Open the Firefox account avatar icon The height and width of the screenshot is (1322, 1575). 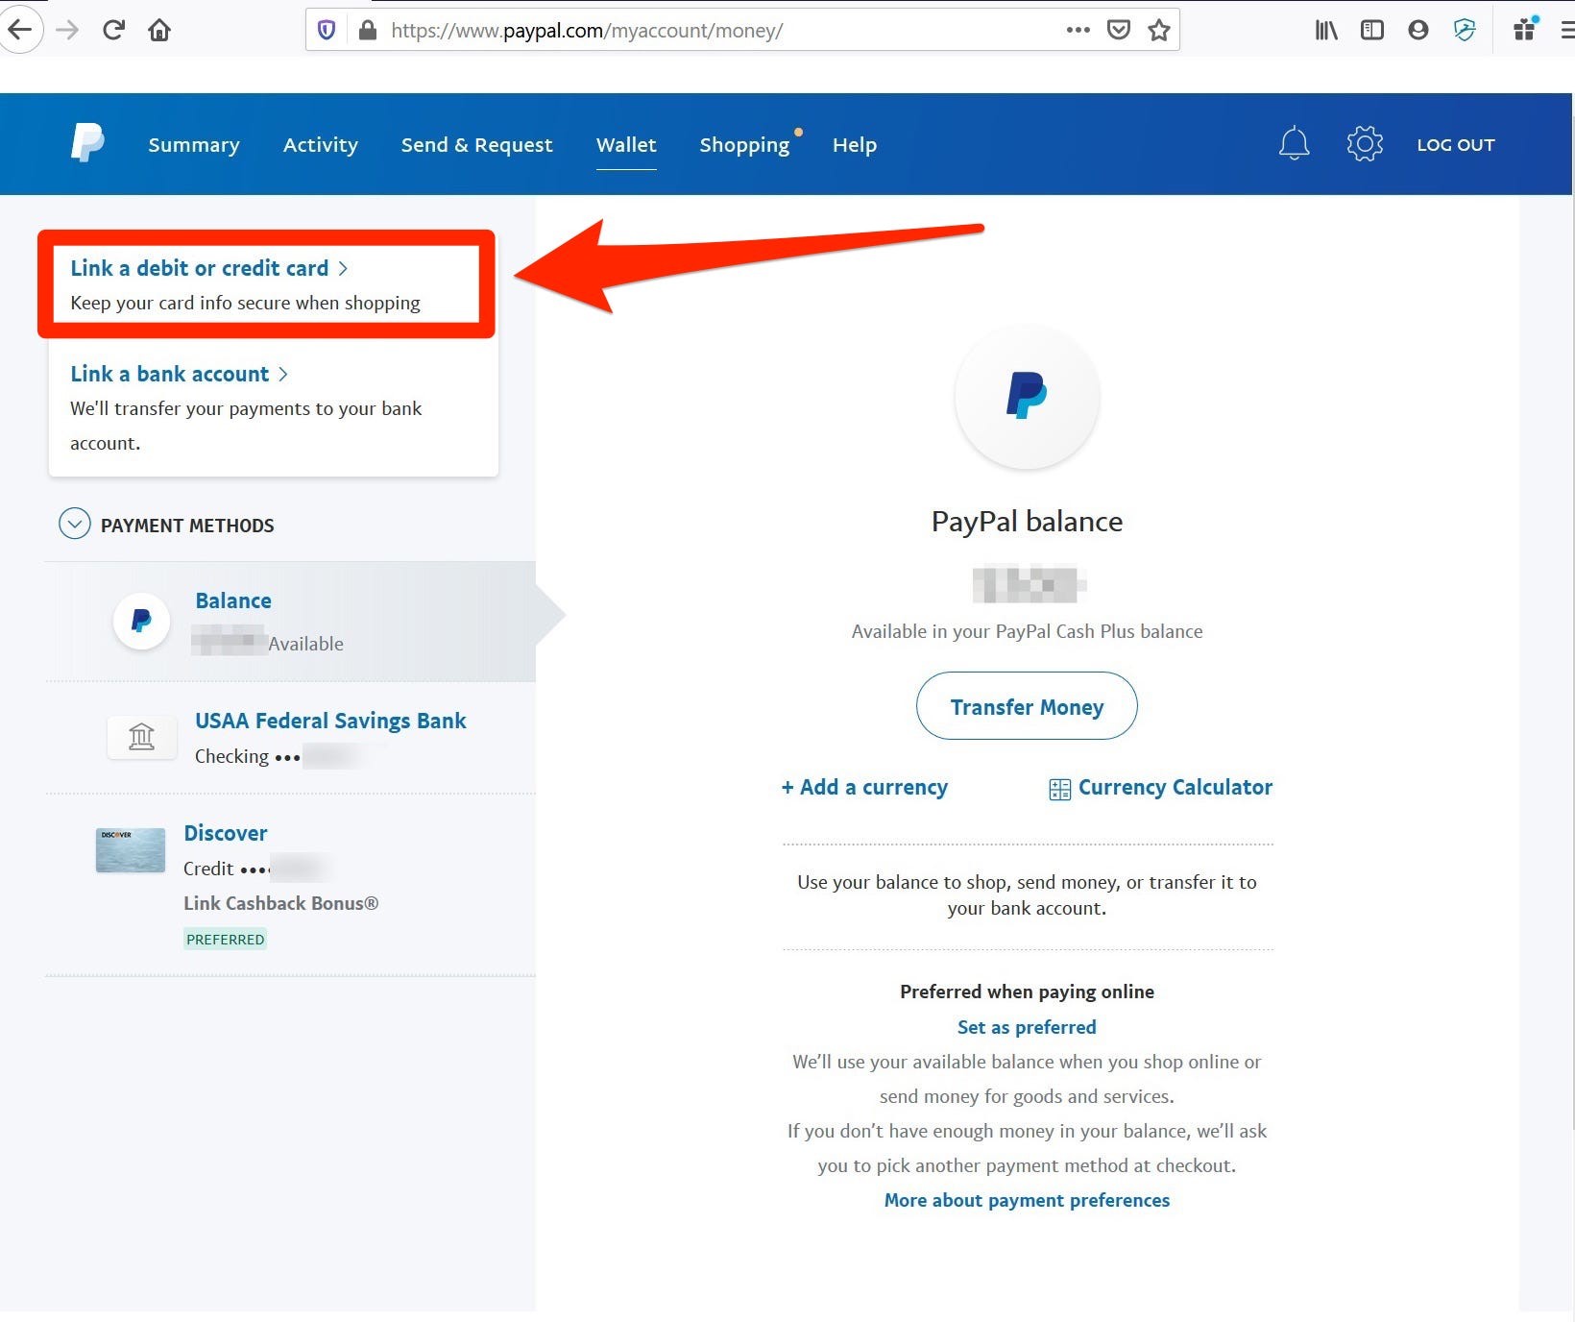pyautogui.click(x=1418, y=30)
